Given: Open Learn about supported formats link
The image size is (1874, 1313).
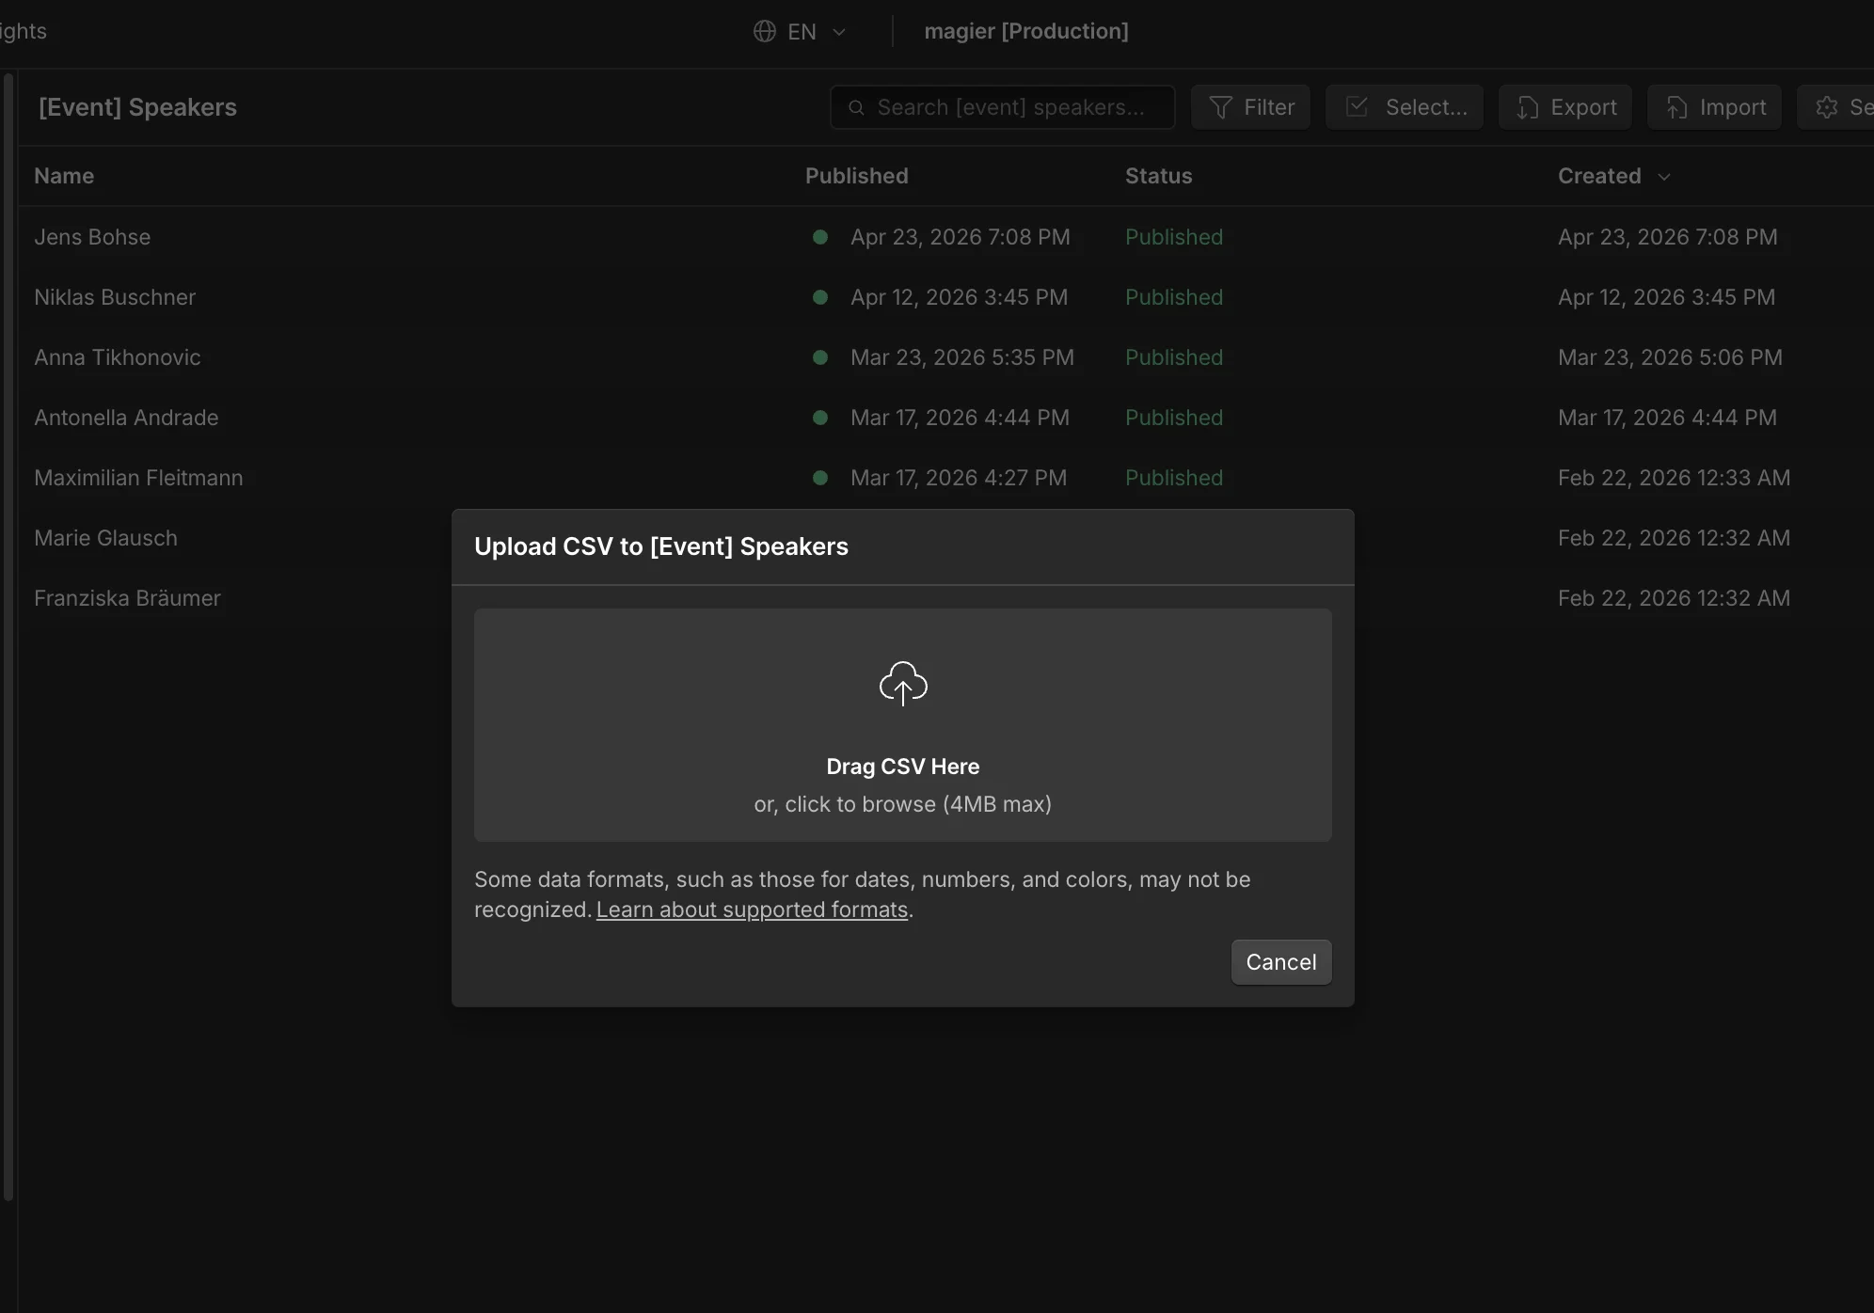Looking at the screenshot, I should click(x=752, y=910).
